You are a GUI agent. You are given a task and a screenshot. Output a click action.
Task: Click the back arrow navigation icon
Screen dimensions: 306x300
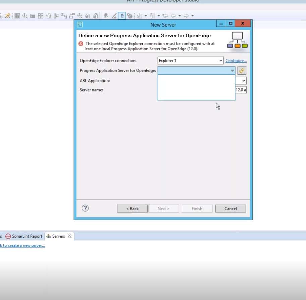coord(173,16)
